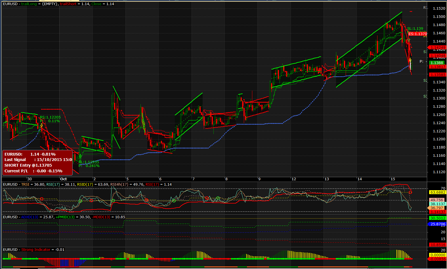Screen dimensions: 447x269
Task: Click the S3 pivot label on the price chart
Action: [425, 97]
